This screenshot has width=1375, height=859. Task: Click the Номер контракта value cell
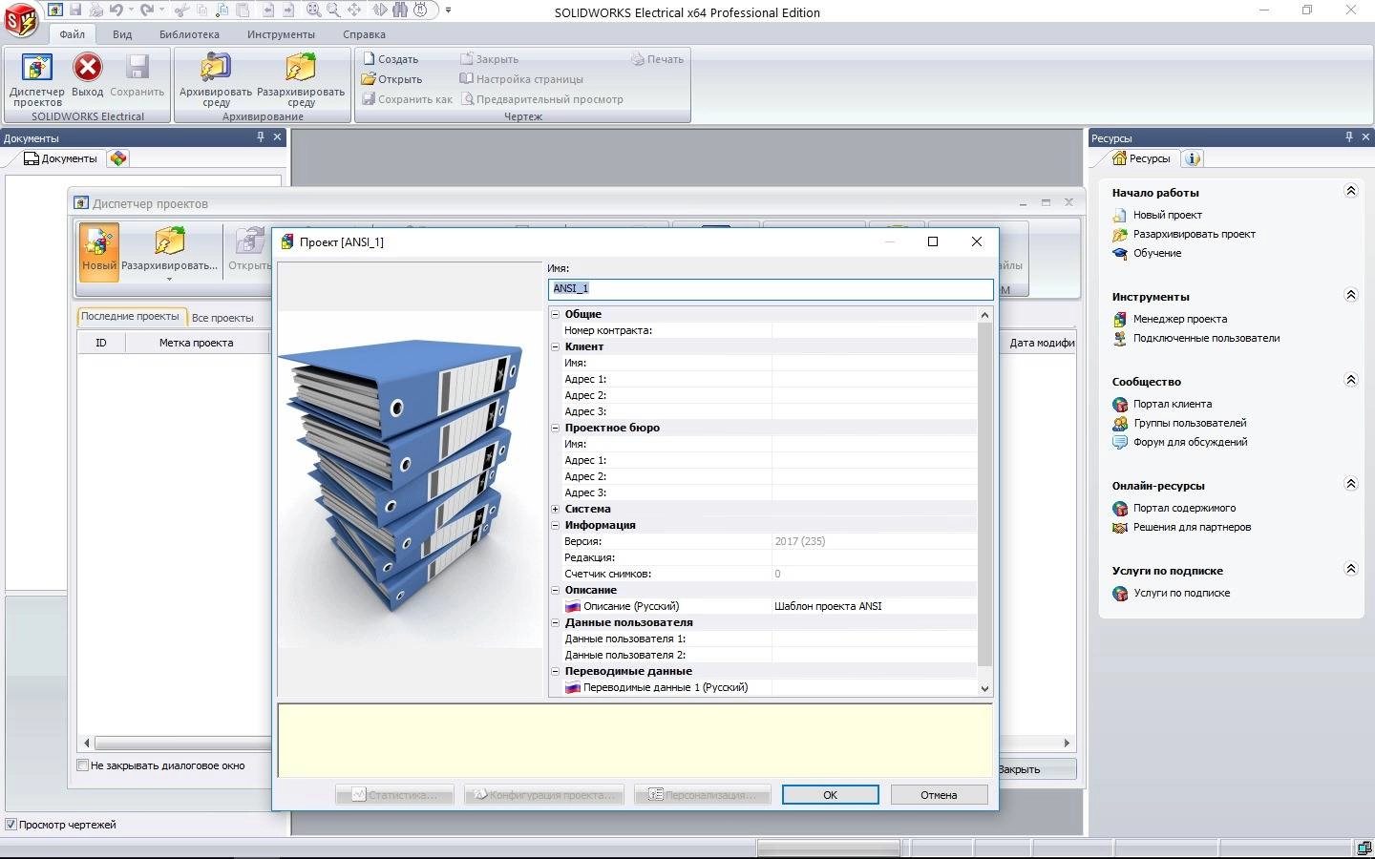pos(874,330)
